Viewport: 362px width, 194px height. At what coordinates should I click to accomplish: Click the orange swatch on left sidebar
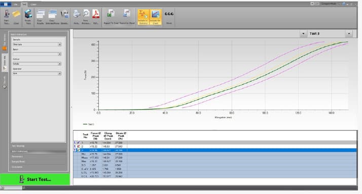(x=4, y=48)
